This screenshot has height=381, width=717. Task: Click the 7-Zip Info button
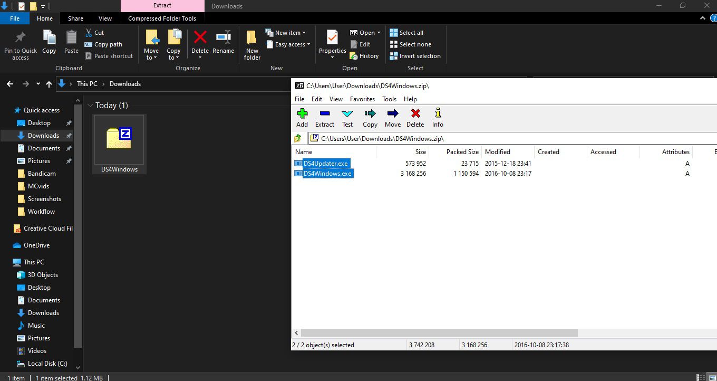(438, 118)
